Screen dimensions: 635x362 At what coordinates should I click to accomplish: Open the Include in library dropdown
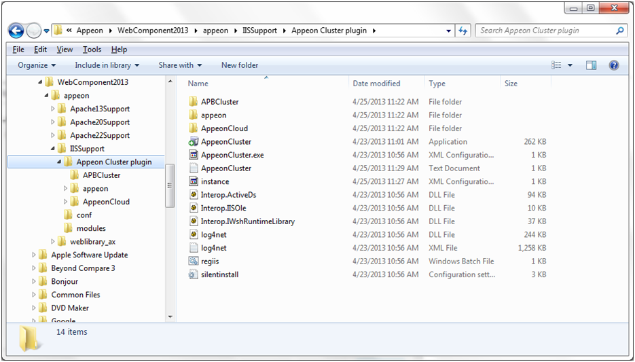click(107, 65)
